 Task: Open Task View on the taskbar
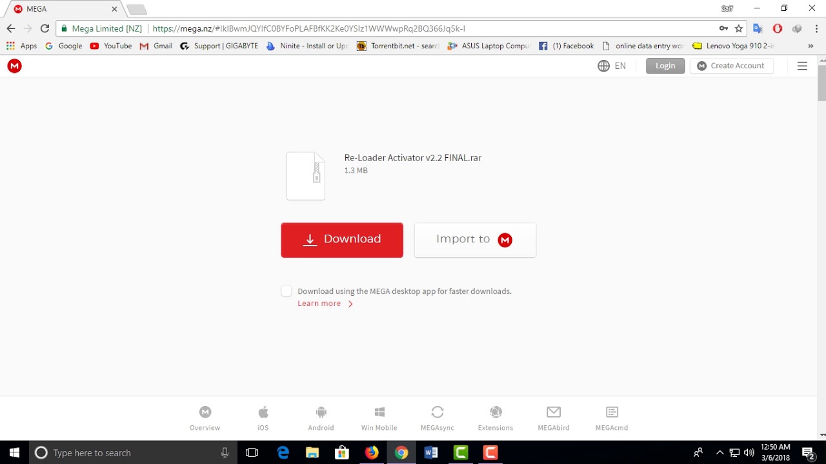[252, 452]
